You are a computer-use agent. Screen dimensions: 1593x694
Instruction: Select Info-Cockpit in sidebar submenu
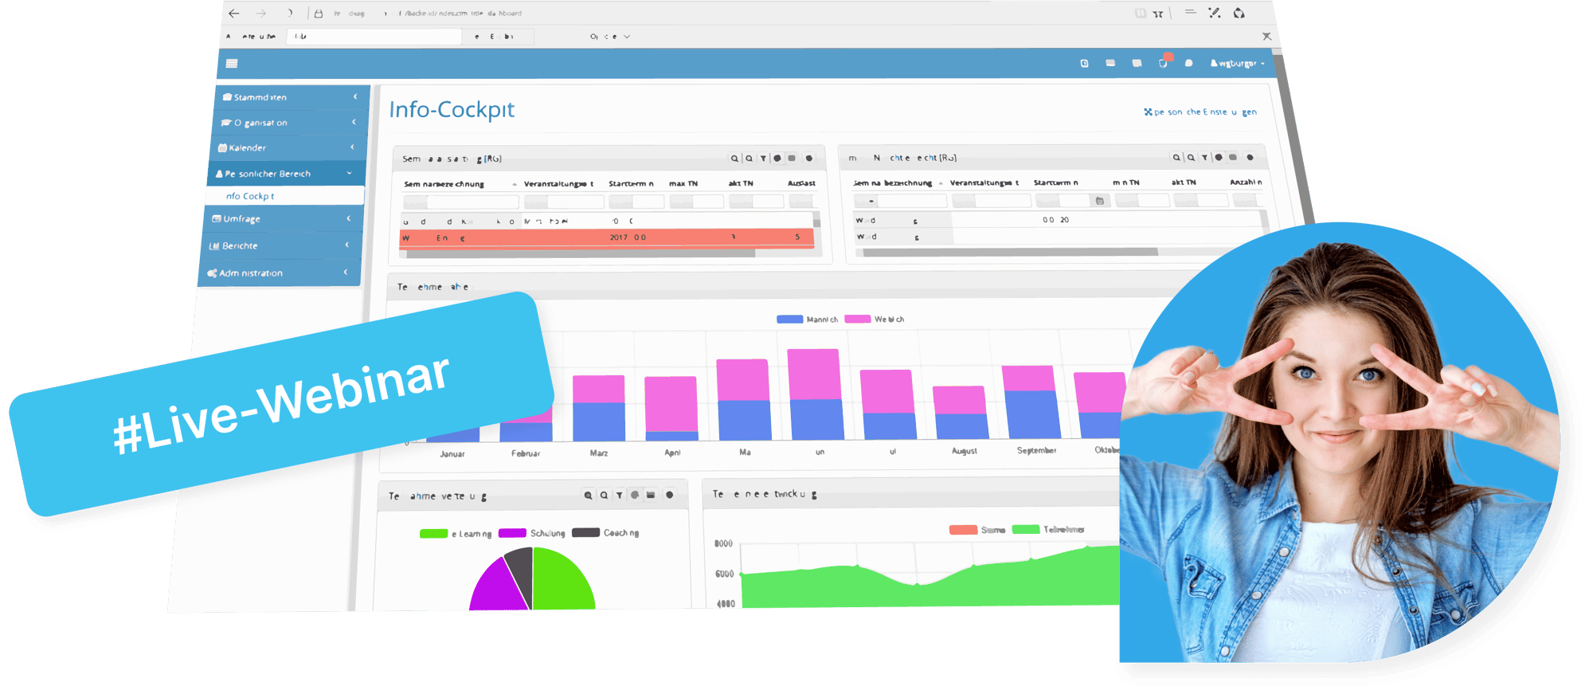click(x=250, y=196)
